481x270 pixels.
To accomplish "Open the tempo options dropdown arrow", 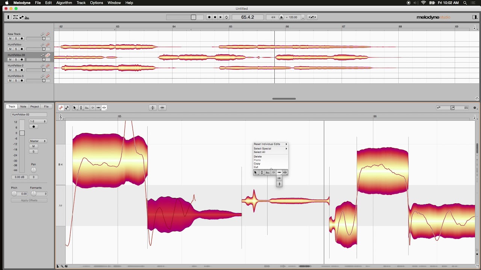I will pos(303,18).
